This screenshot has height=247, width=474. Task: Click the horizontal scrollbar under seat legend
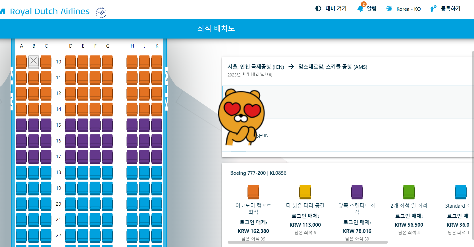(308, 242)
